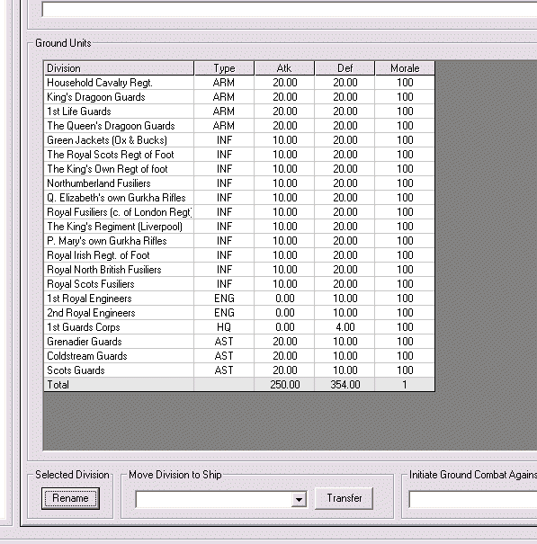Image resolution: width=537 pixels, height=544 pixels.
Task: Click the Atk column header
Action: (284, 68)
